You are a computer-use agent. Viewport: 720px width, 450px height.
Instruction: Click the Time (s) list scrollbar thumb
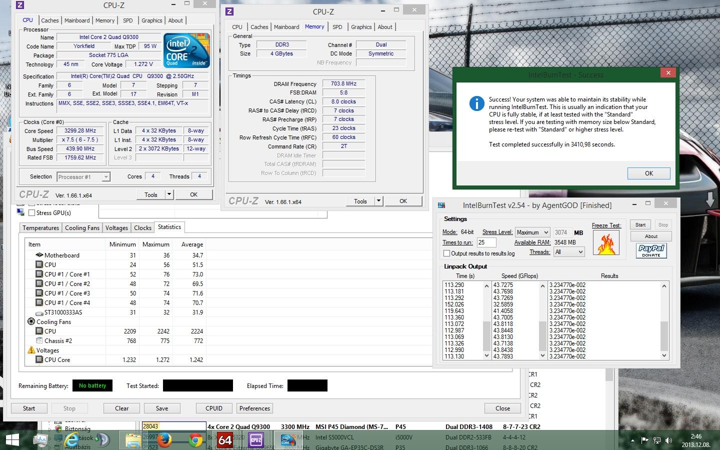(x=486, y=336)
